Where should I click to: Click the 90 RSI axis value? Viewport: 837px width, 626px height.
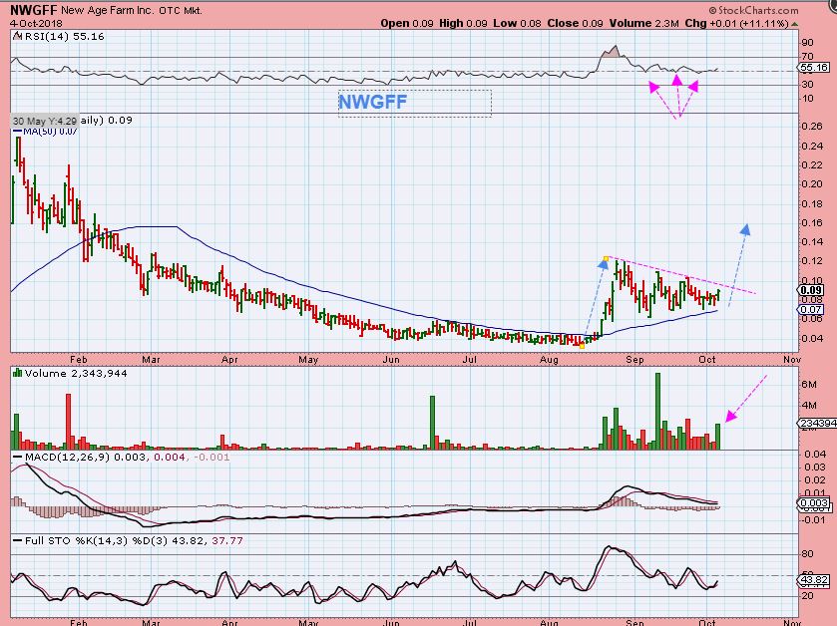[808, 43]
